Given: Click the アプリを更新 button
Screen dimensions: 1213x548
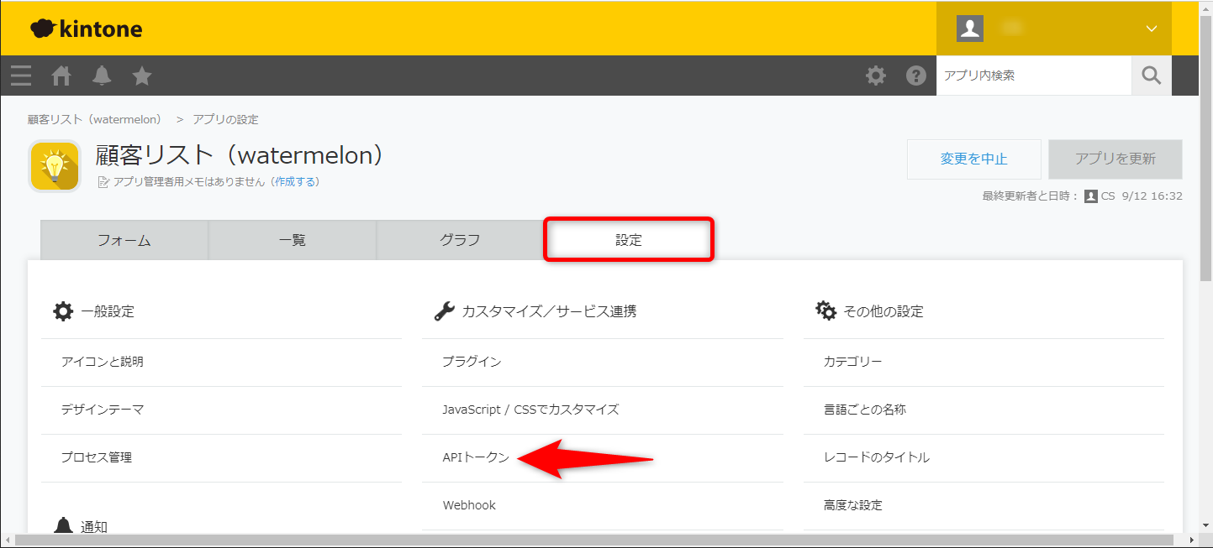Looking at the screenshot, I should click(1115, 159).
